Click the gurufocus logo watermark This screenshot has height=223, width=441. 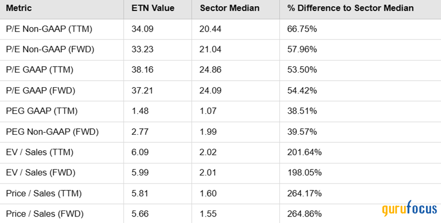pos(408,209)
